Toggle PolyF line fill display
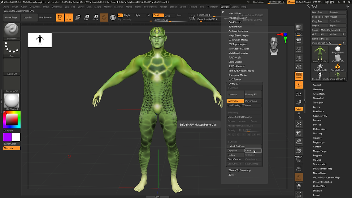 click(299, 159)
